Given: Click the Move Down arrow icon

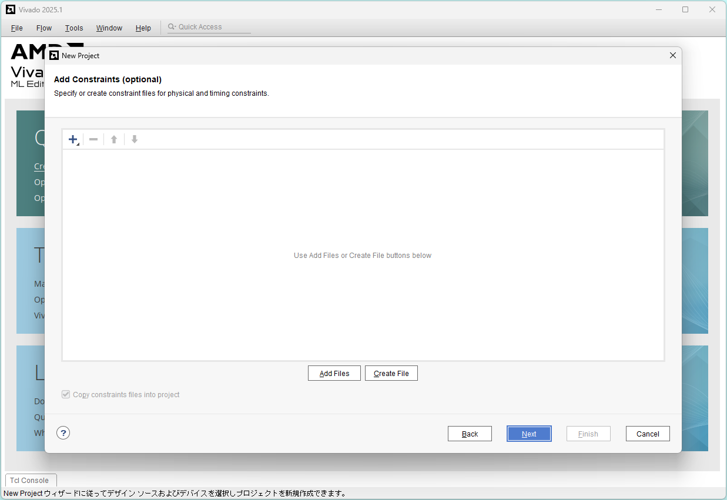Looking at the screenshot, I should pyautogui.click(x=135, y=139).
